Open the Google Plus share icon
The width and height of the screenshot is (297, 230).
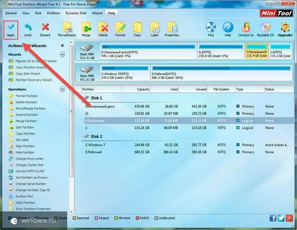[x=290, y=218]
